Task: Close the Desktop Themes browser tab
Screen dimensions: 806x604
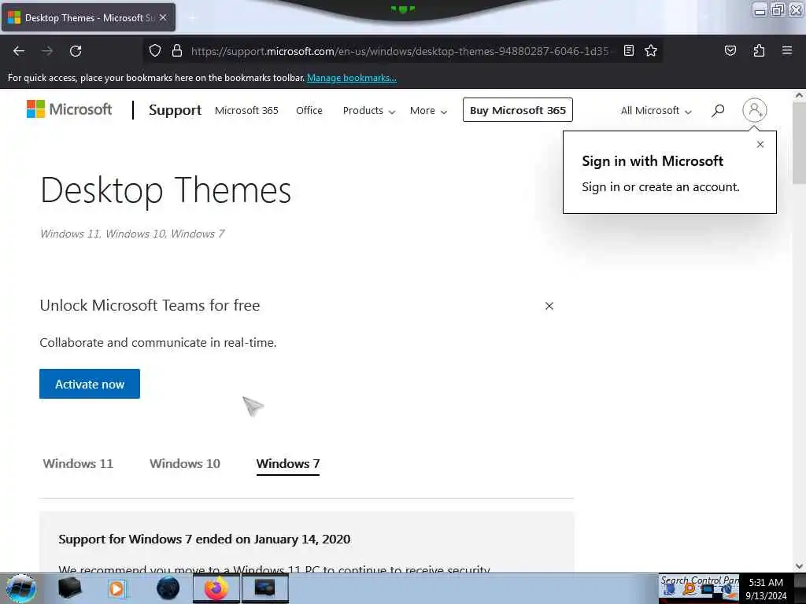Action: [x=163, y=17]
